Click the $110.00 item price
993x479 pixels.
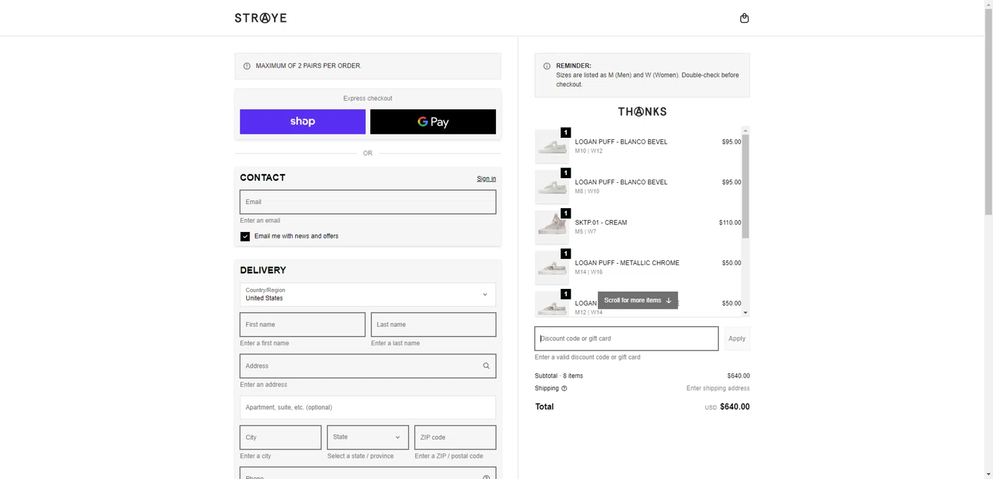[730, 223]
